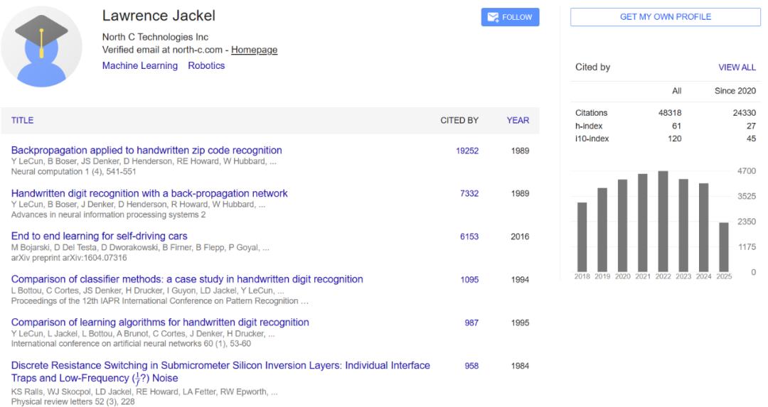Image resolution: width=768 pixels, height=407 pixels.
Task: View all citation statistics
Action: (x=737, y=67)
